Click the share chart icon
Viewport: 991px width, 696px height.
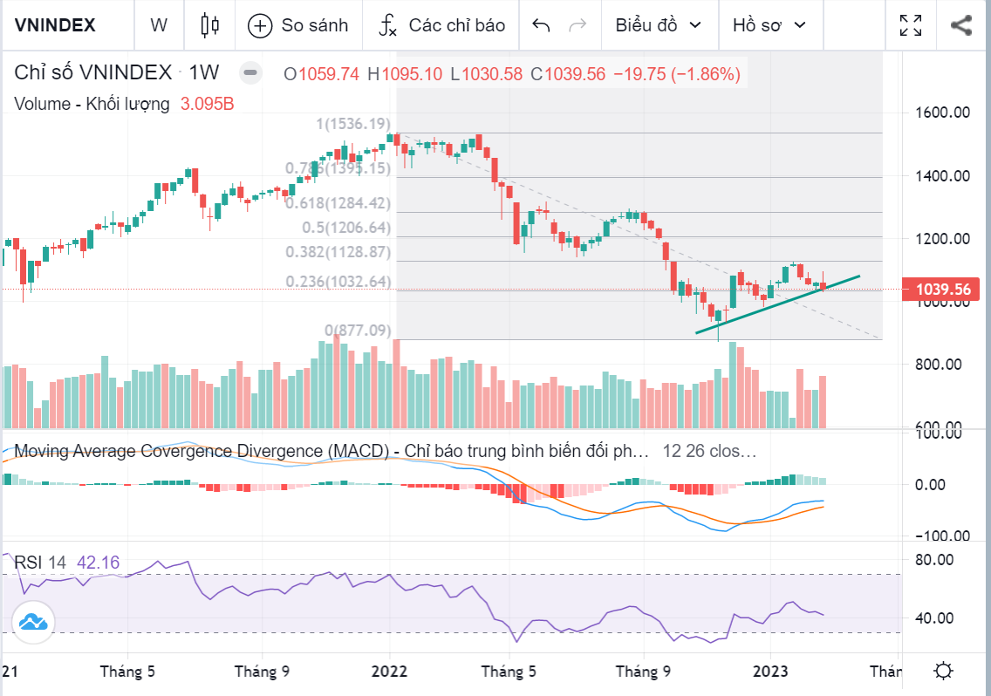click(x=961, y=25)
